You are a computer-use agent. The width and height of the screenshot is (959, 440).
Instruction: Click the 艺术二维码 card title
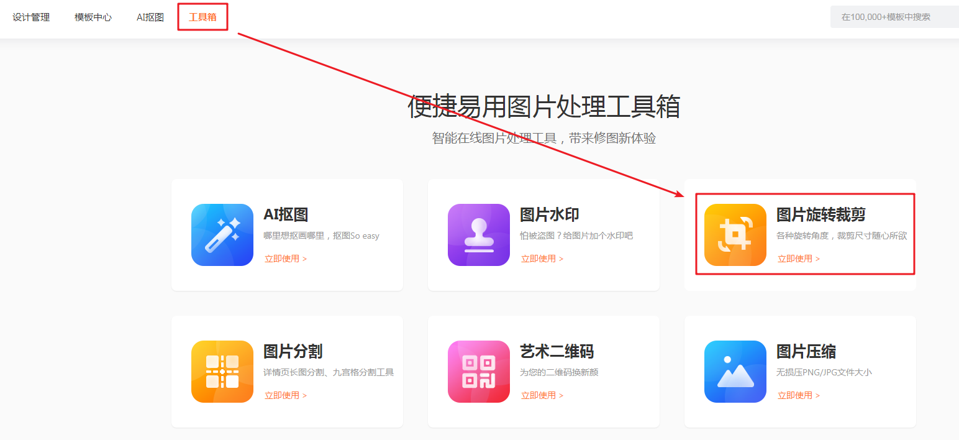(557, 352)
